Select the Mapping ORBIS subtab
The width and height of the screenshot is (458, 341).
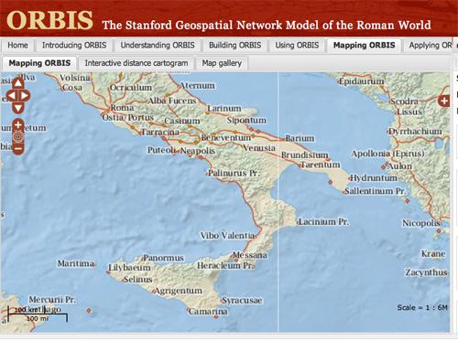[x=39, y=63]
